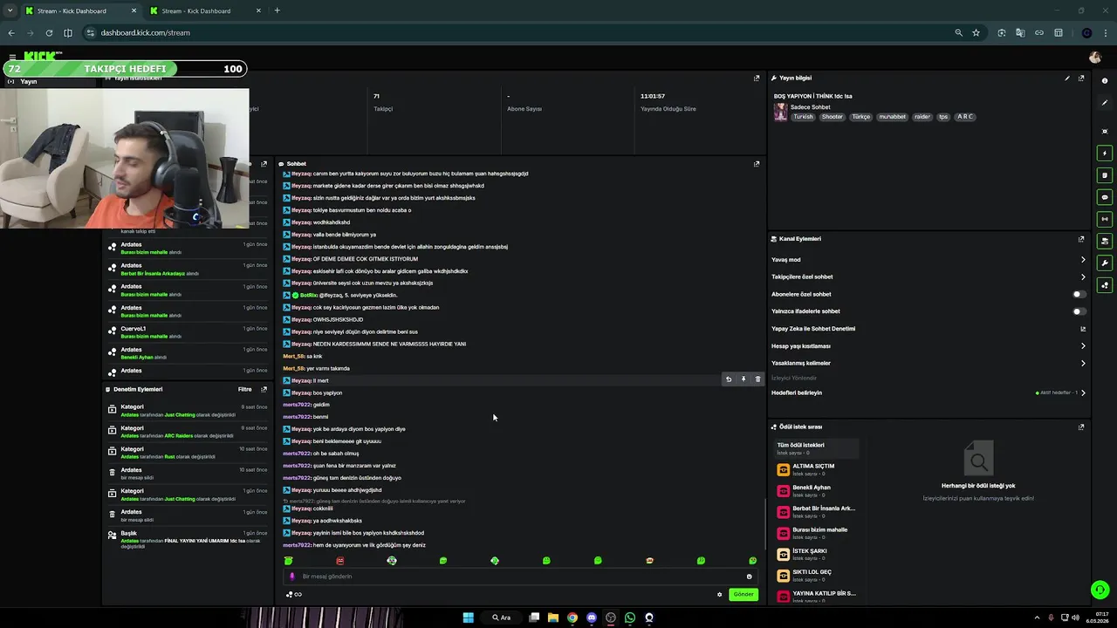Open emoji picker in message box

pos(749,577)
